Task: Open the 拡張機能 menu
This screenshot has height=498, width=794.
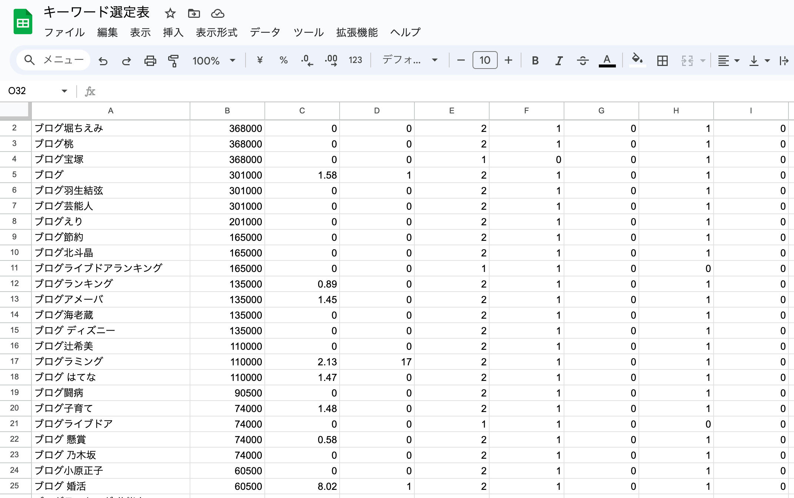Action: (357, 33)
